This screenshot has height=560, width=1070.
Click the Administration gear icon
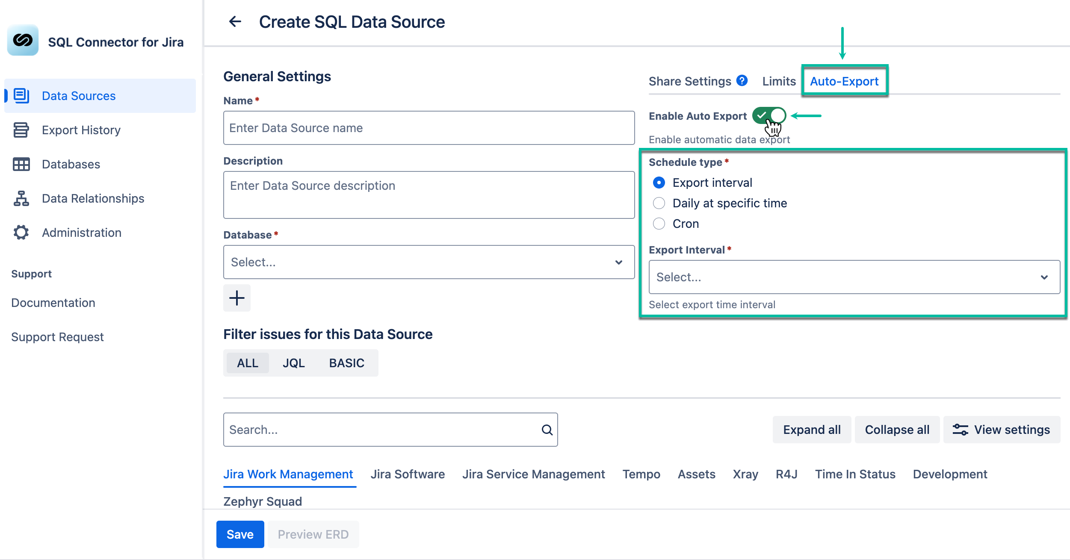(x=21, y=233)
